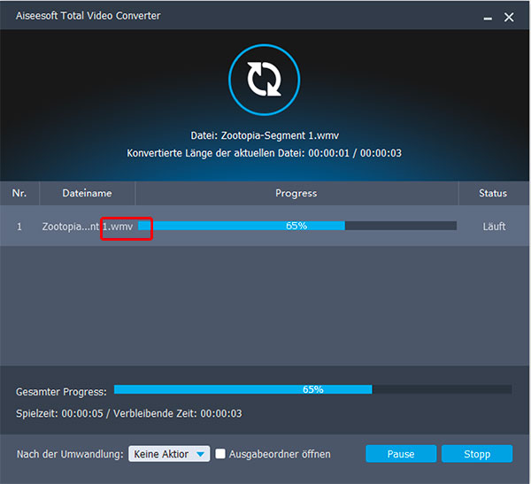Click the Gesamter Progress label
The height and width of the screenshot is (484, 531).
pyautogui.click(x=61, y=392)
